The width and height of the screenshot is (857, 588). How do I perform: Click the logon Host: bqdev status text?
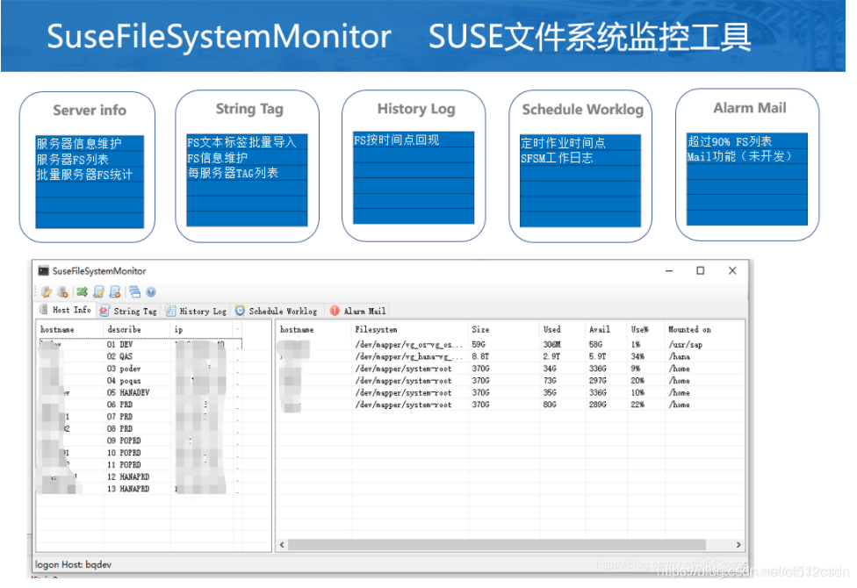73,564
